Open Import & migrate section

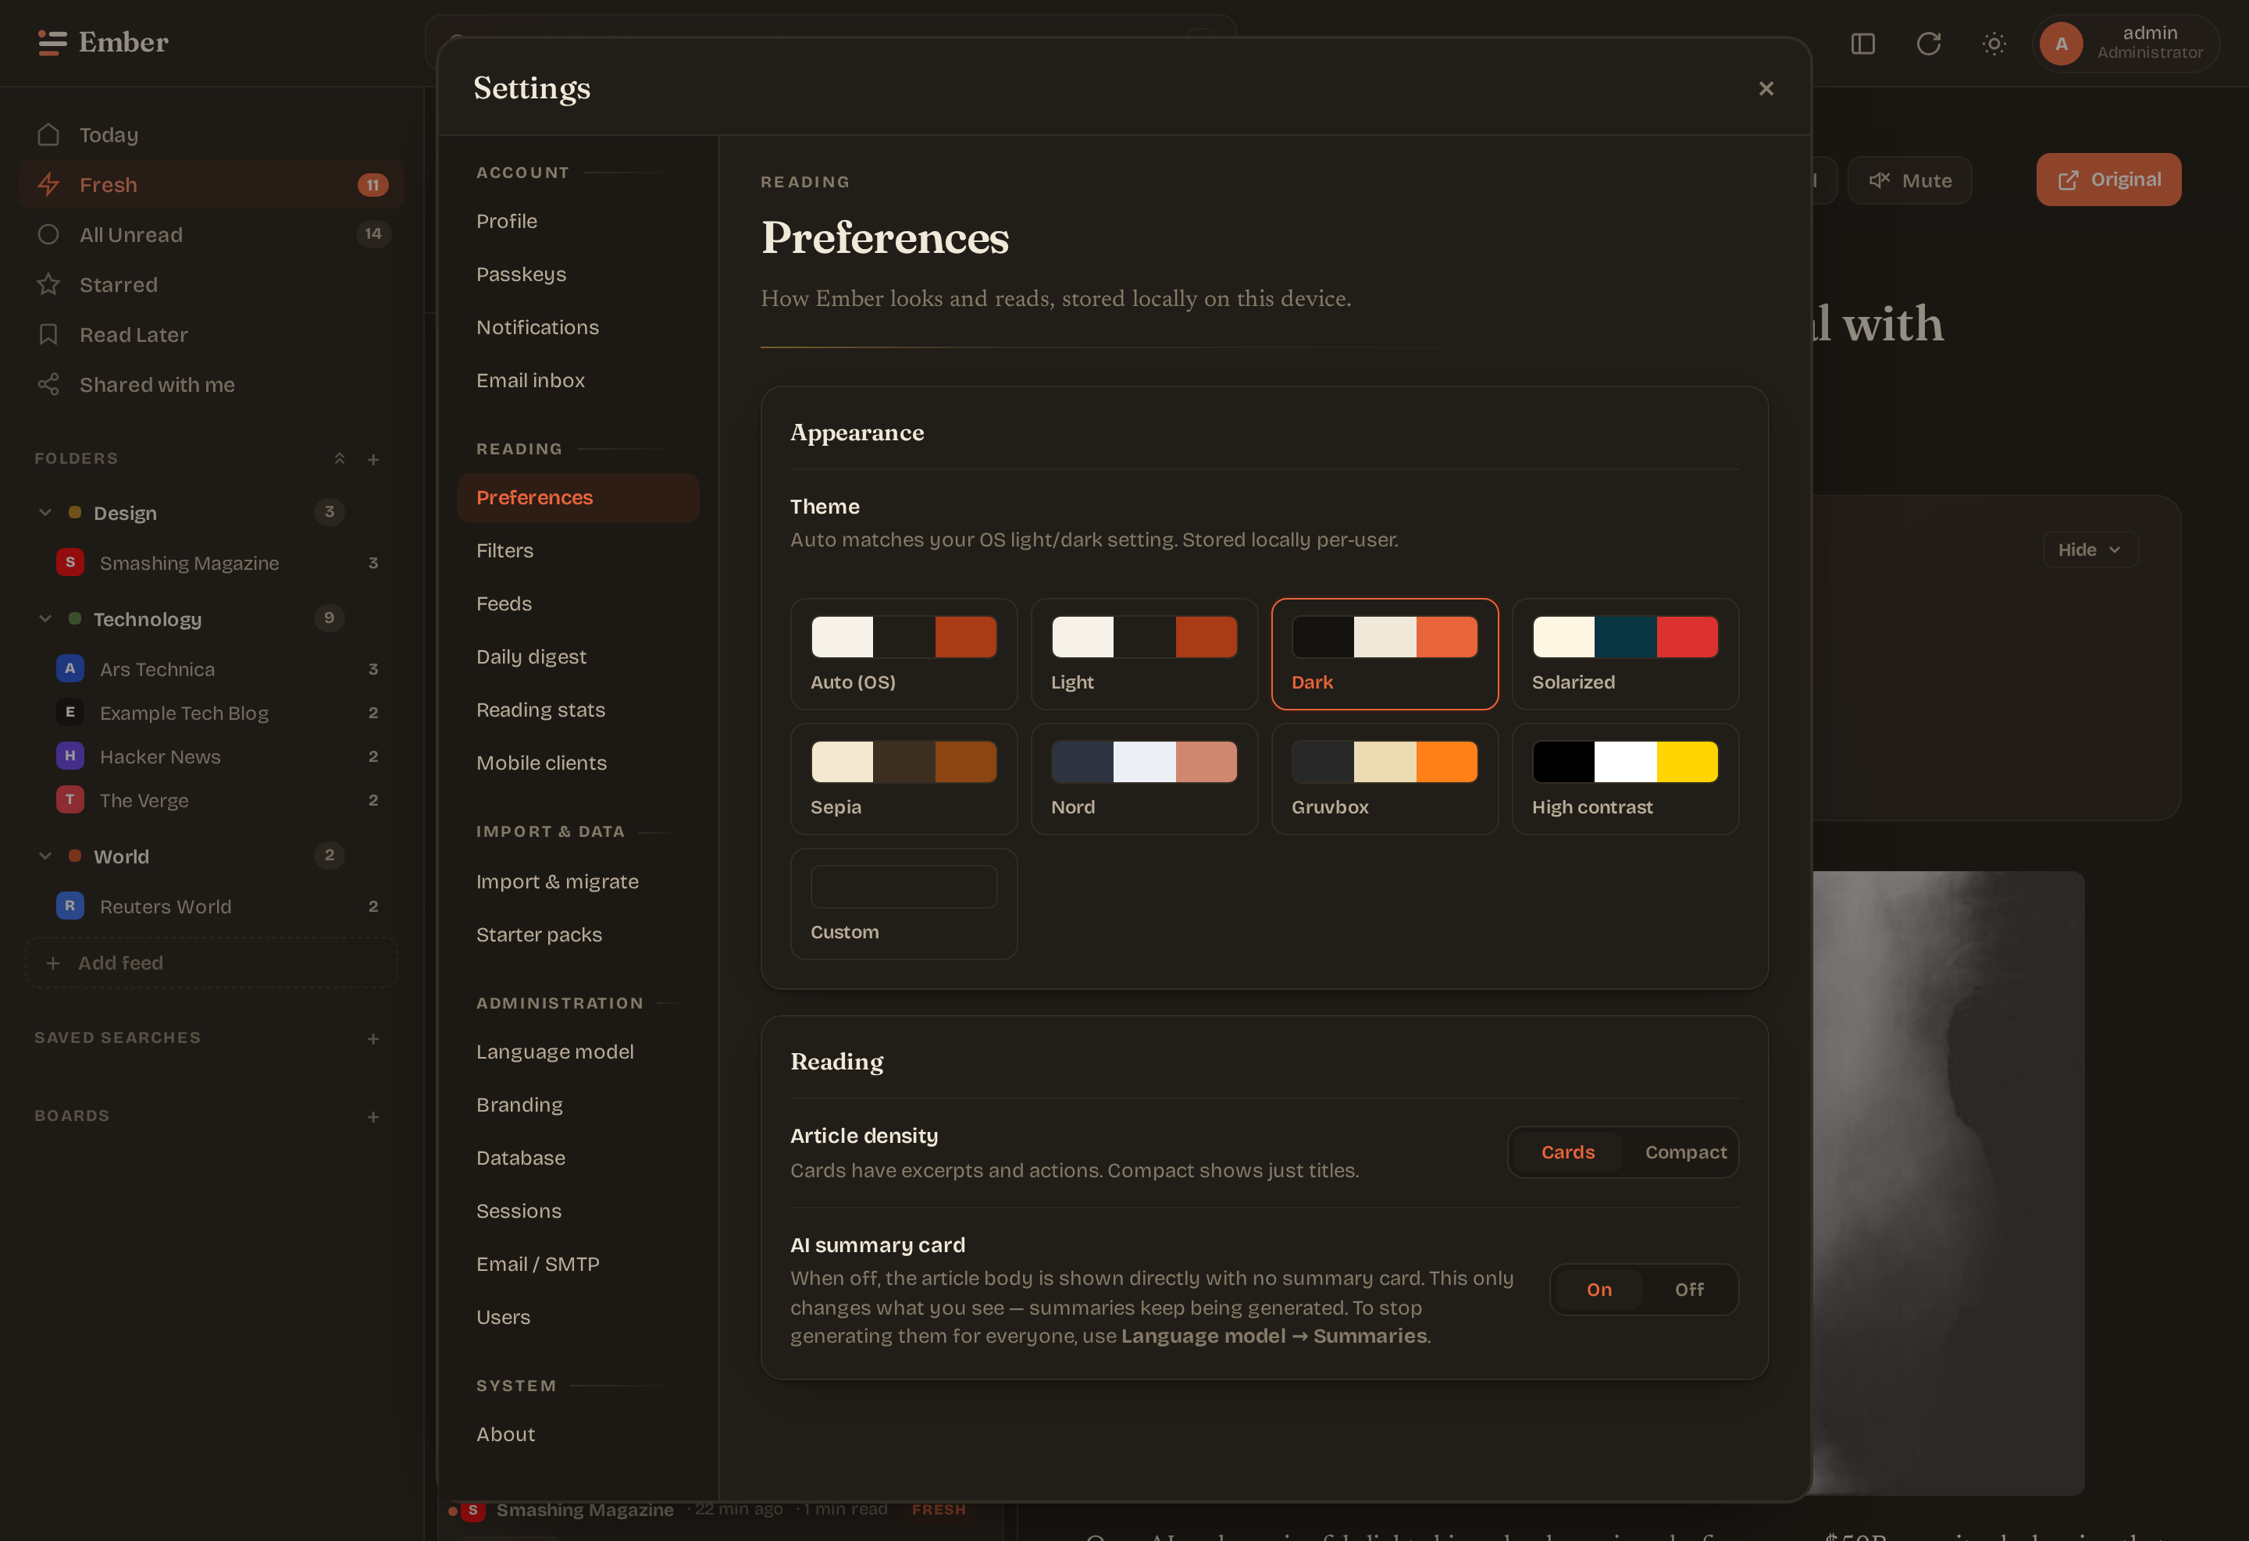pyautogui.click(x=578, y=881)
